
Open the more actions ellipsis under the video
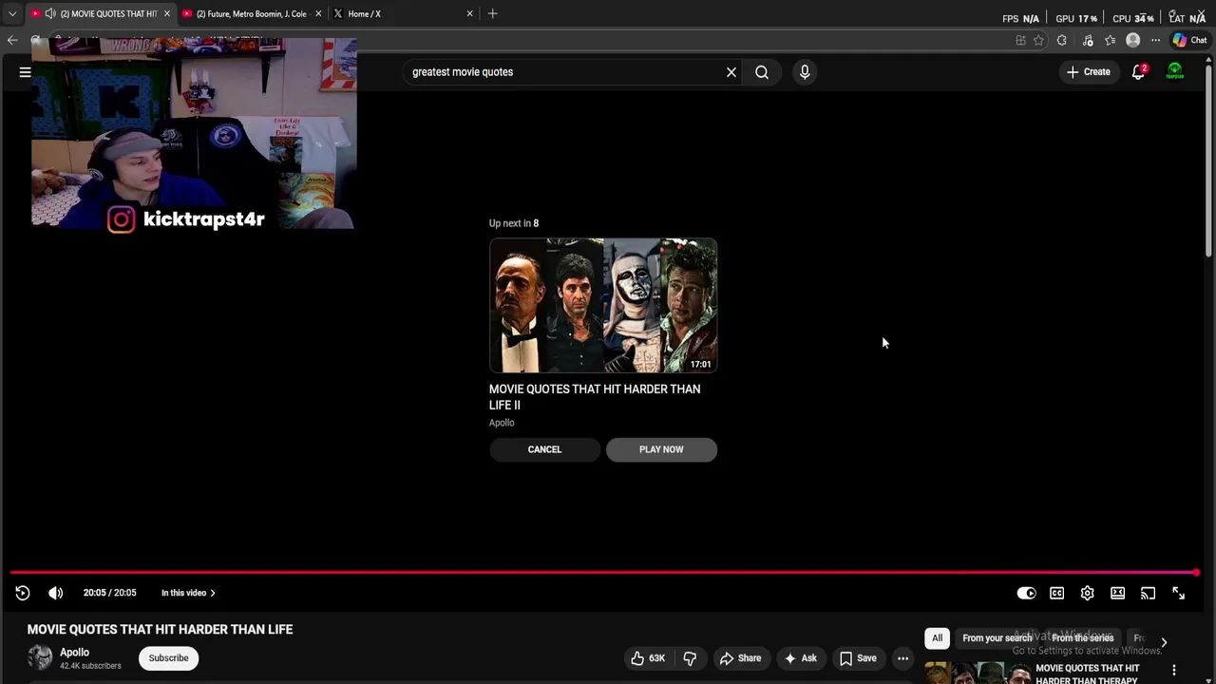pyautogui.click(x=903, y=658)
